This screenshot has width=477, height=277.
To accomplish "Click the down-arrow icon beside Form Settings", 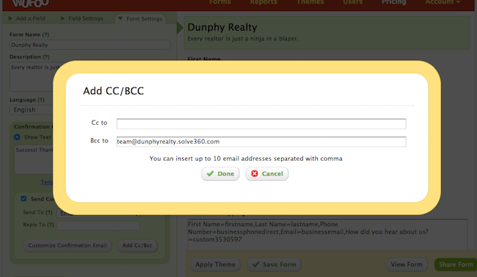I will [120, 19].
